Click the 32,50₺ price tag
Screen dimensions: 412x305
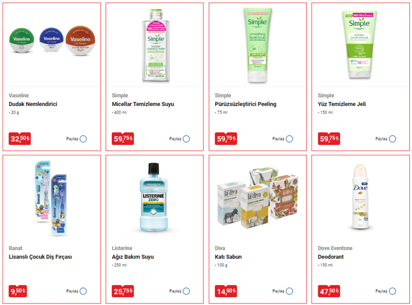click(20, 138)
